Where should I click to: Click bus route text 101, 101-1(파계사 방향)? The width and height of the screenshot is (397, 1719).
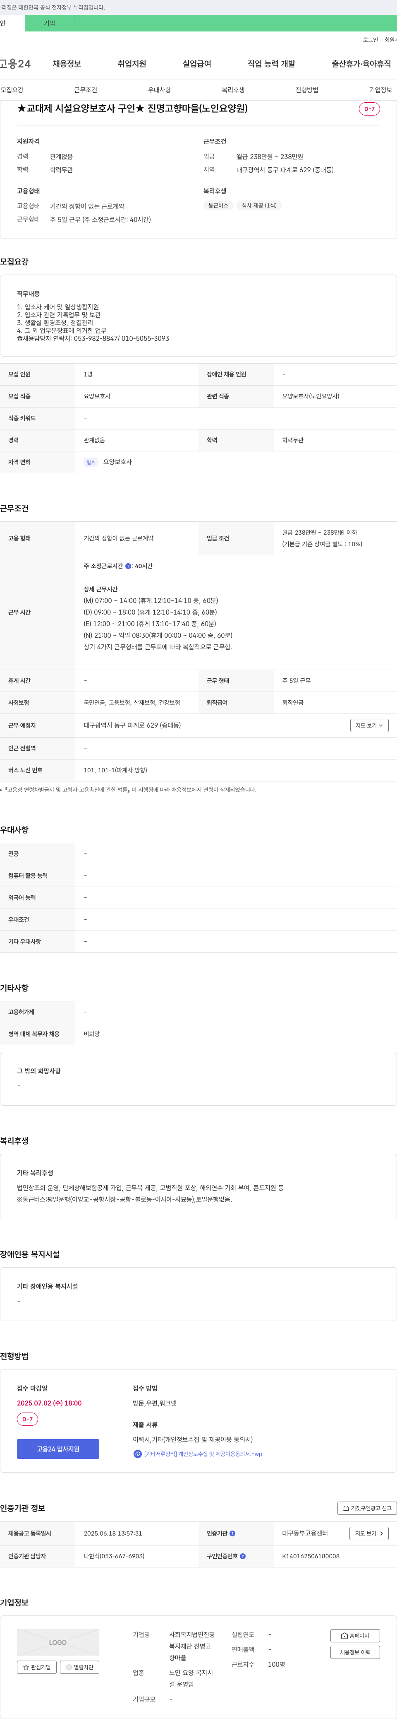(x=115, y=770)
